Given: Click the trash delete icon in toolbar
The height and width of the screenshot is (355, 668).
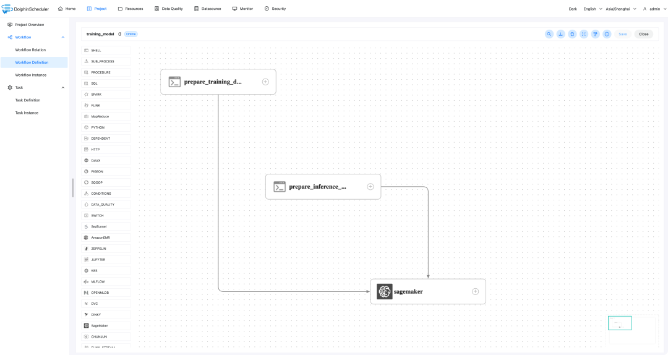Looking at the screenshot, I should click(572, 34).
